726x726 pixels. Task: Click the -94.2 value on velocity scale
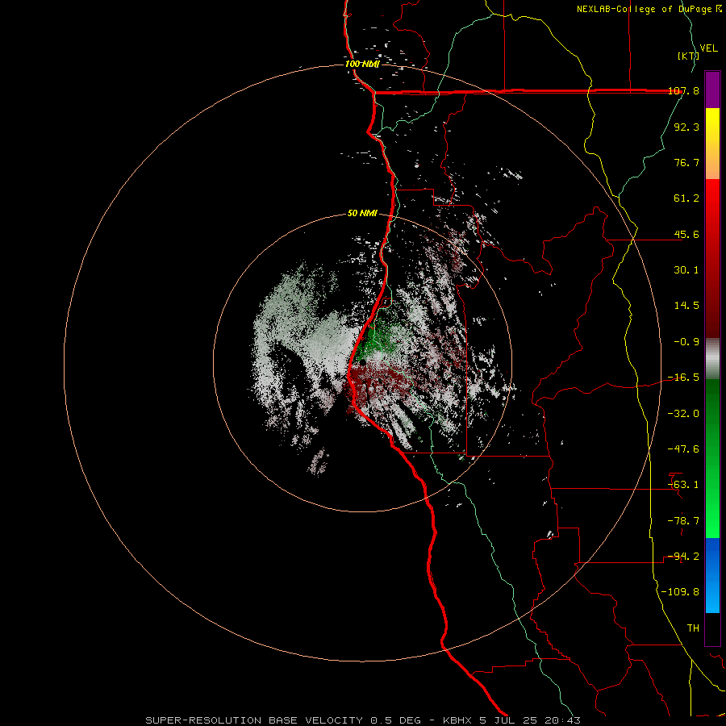(x=683, y=557)
